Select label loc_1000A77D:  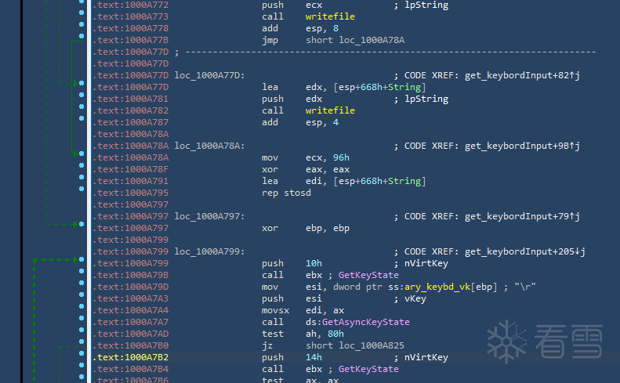[209, 75]
